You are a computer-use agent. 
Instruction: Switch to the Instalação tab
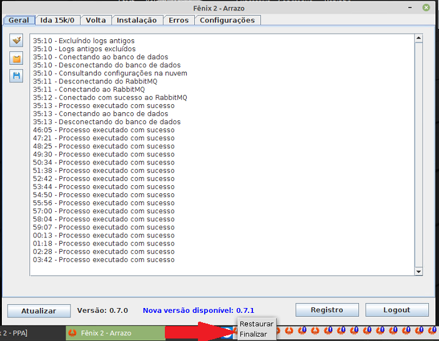137,20
